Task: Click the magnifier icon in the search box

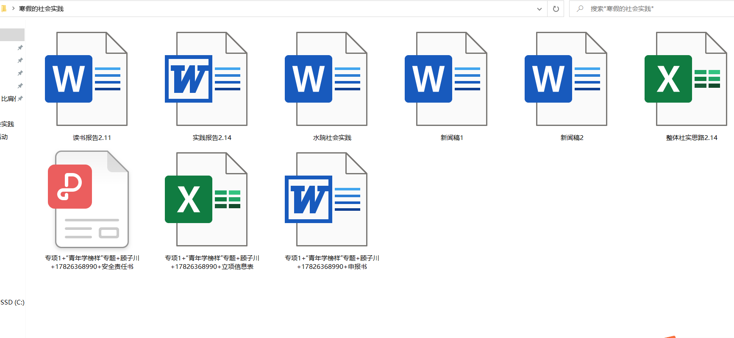Action: coord(580,8)
